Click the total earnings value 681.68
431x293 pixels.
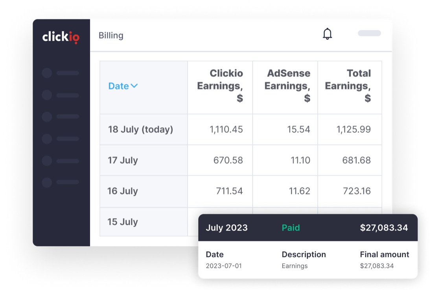[357, 160]
